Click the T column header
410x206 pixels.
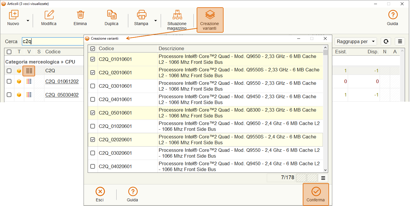click(19, 52)
